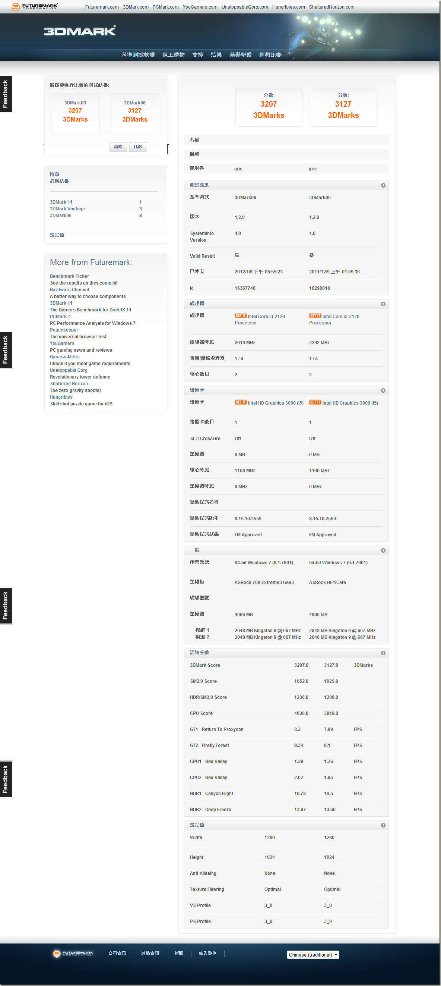Open the second Feedback side tab
Screen dimensions: 441x986
click(6, 349)
